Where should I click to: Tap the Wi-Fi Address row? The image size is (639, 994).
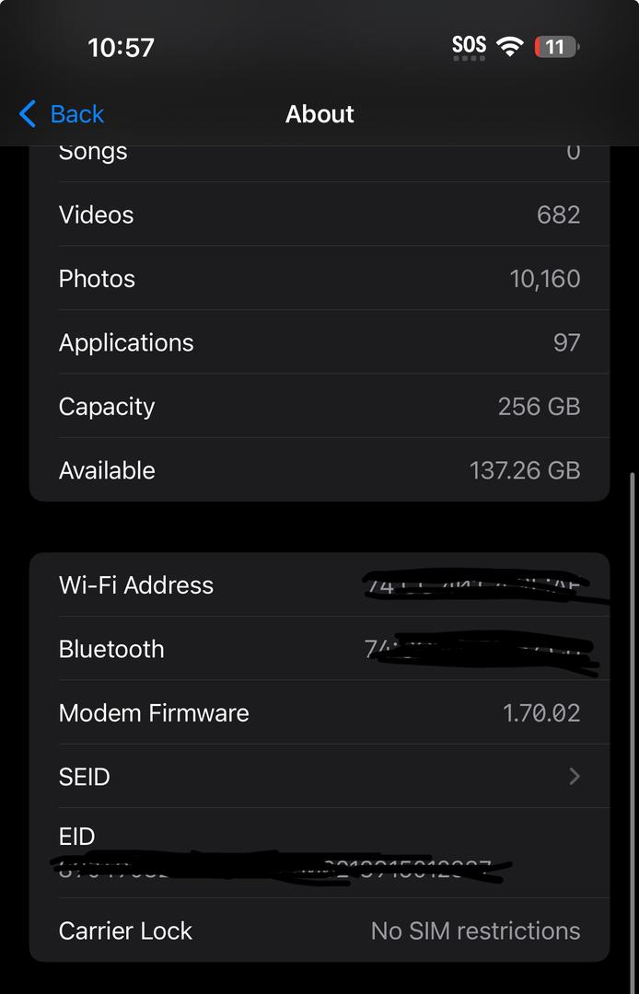pyautogui.click(x=319, y=584)
